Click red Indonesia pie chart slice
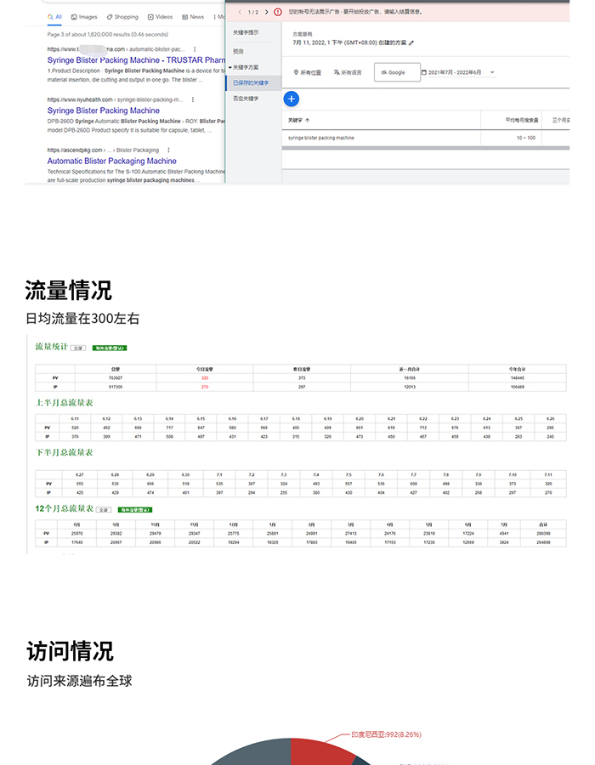The width and height of the screenshot is (595, 765). pos(317,752)
